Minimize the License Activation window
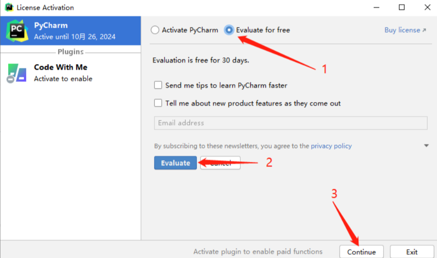437x258 pixels. pos(376,8)
